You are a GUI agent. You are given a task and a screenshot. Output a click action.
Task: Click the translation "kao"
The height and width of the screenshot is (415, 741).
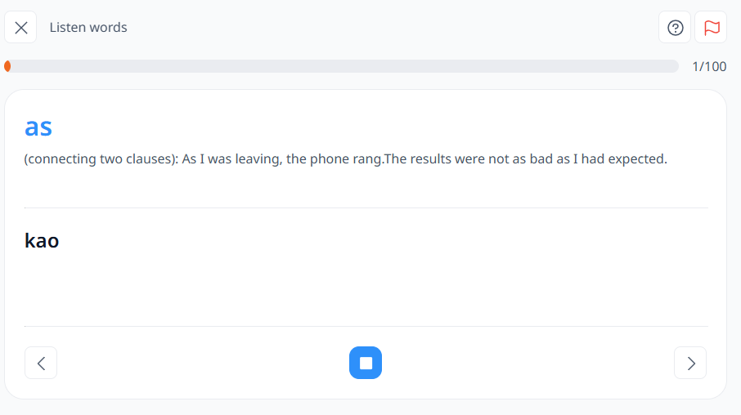click(x=42, y=240)
